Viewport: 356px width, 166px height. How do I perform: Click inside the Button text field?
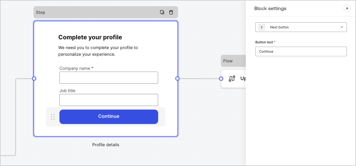point(301,51)
